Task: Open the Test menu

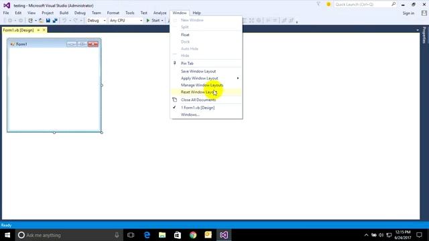Action: pos(144,13)
